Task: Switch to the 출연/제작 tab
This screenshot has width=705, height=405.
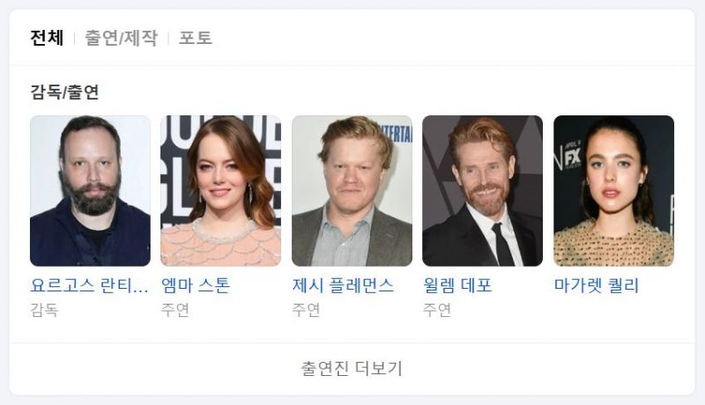Action: 122,38
